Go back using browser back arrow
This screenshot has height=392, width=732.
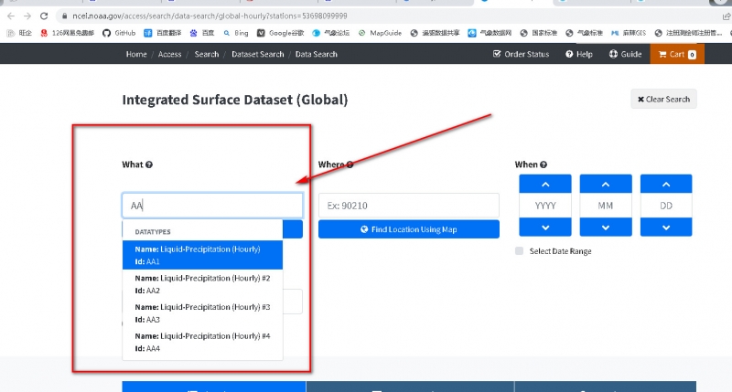click(x=10, y=16)
